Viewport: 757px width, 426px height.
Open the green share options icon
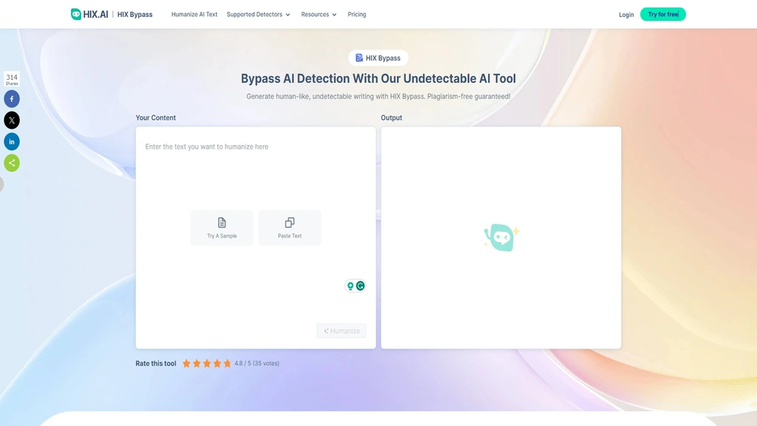pos(12,163)
